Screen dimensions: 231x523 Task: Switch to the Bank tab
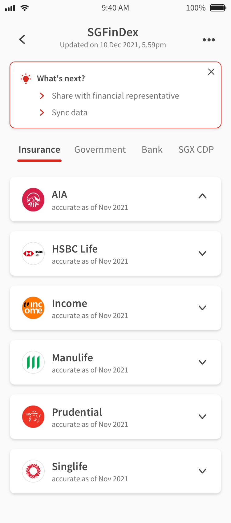(x=152, y=150)
